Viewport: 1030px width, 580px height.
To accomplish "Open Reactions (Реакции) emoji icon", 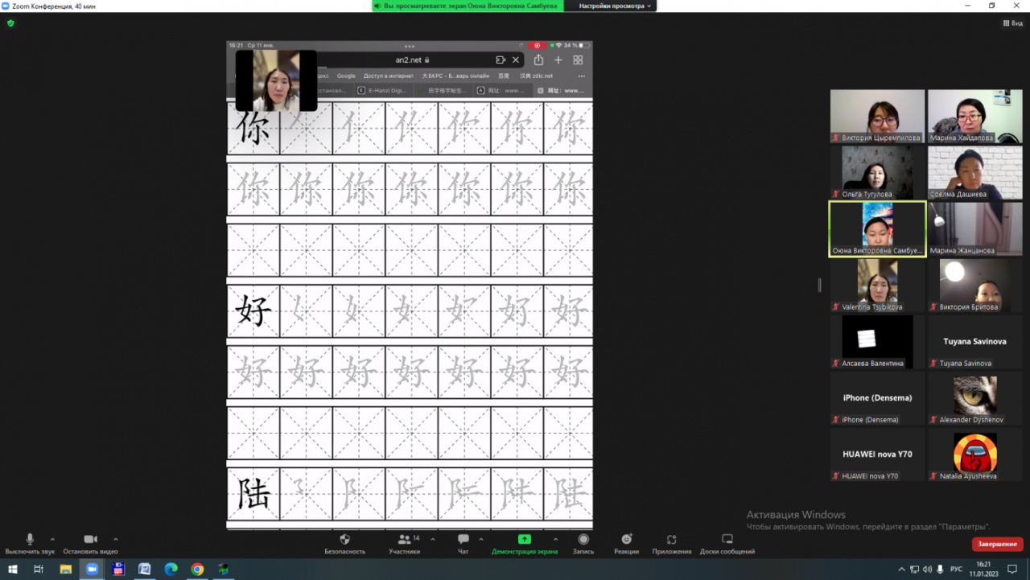I will (x=626, y=540).
